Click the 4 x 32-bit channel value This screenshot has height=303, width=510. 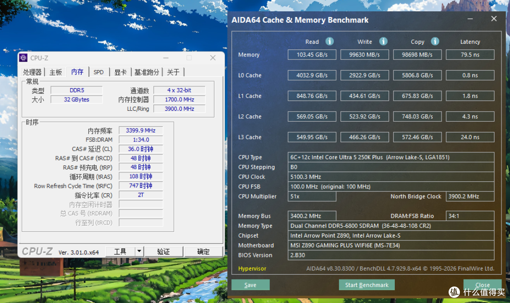(179, 90)
